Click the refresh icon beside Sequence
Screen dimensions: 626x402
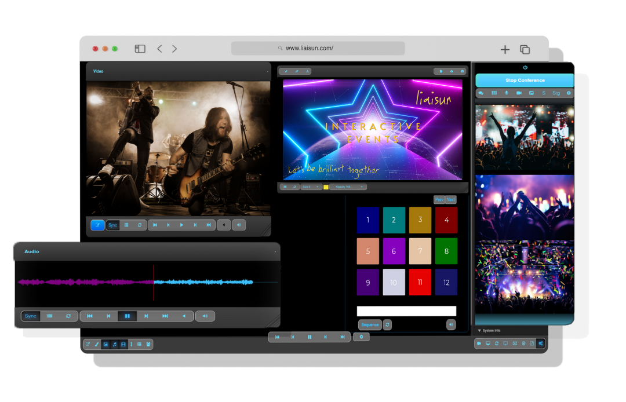[387, 324]
